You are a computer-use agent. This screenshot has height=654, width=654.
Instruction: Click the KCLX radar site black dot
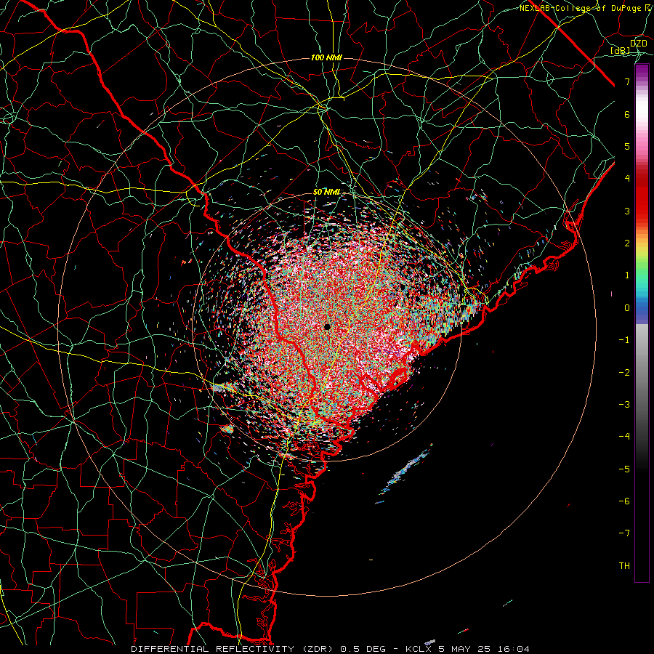[328, 326]
